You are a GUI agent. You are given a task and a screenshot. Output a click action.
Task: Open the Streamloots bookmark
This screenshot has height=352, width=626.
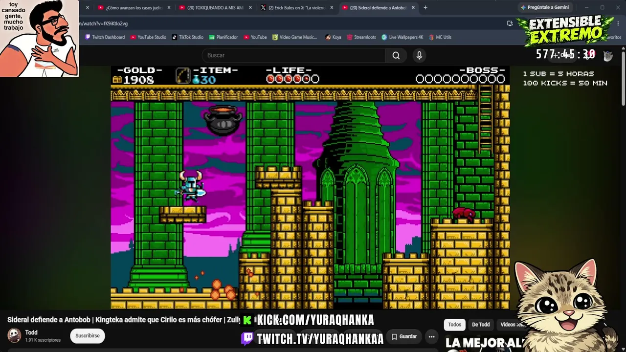point(361,37)
